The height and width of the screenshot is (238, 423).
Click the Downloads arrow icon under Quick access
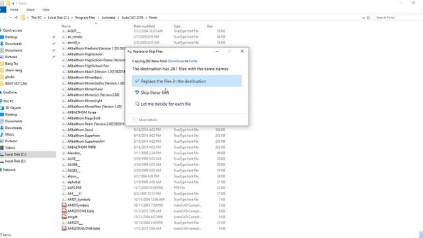click(x=2, y=44)
